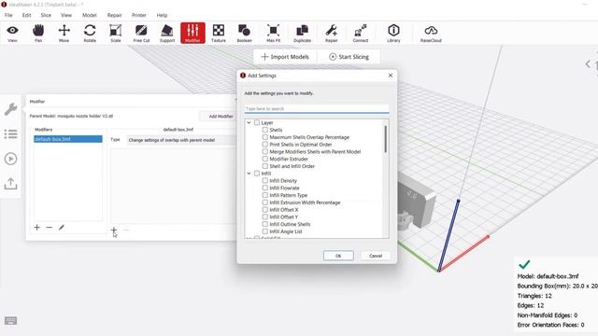Check Shell and Infill Order

pos(265,166)
